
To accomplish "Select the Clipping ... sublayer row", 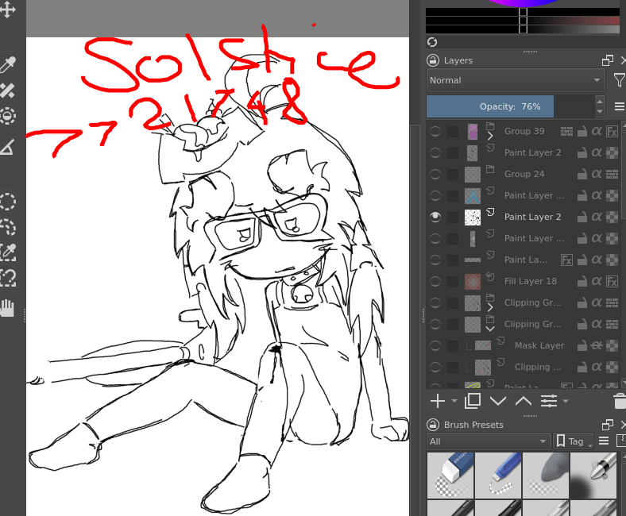I will coord(524,367).
